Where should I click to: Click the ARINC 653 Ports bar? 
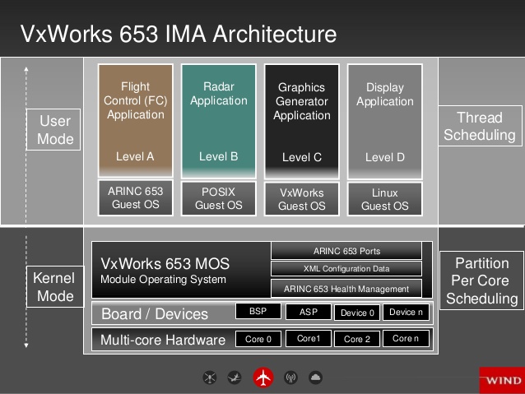[346, 251]
